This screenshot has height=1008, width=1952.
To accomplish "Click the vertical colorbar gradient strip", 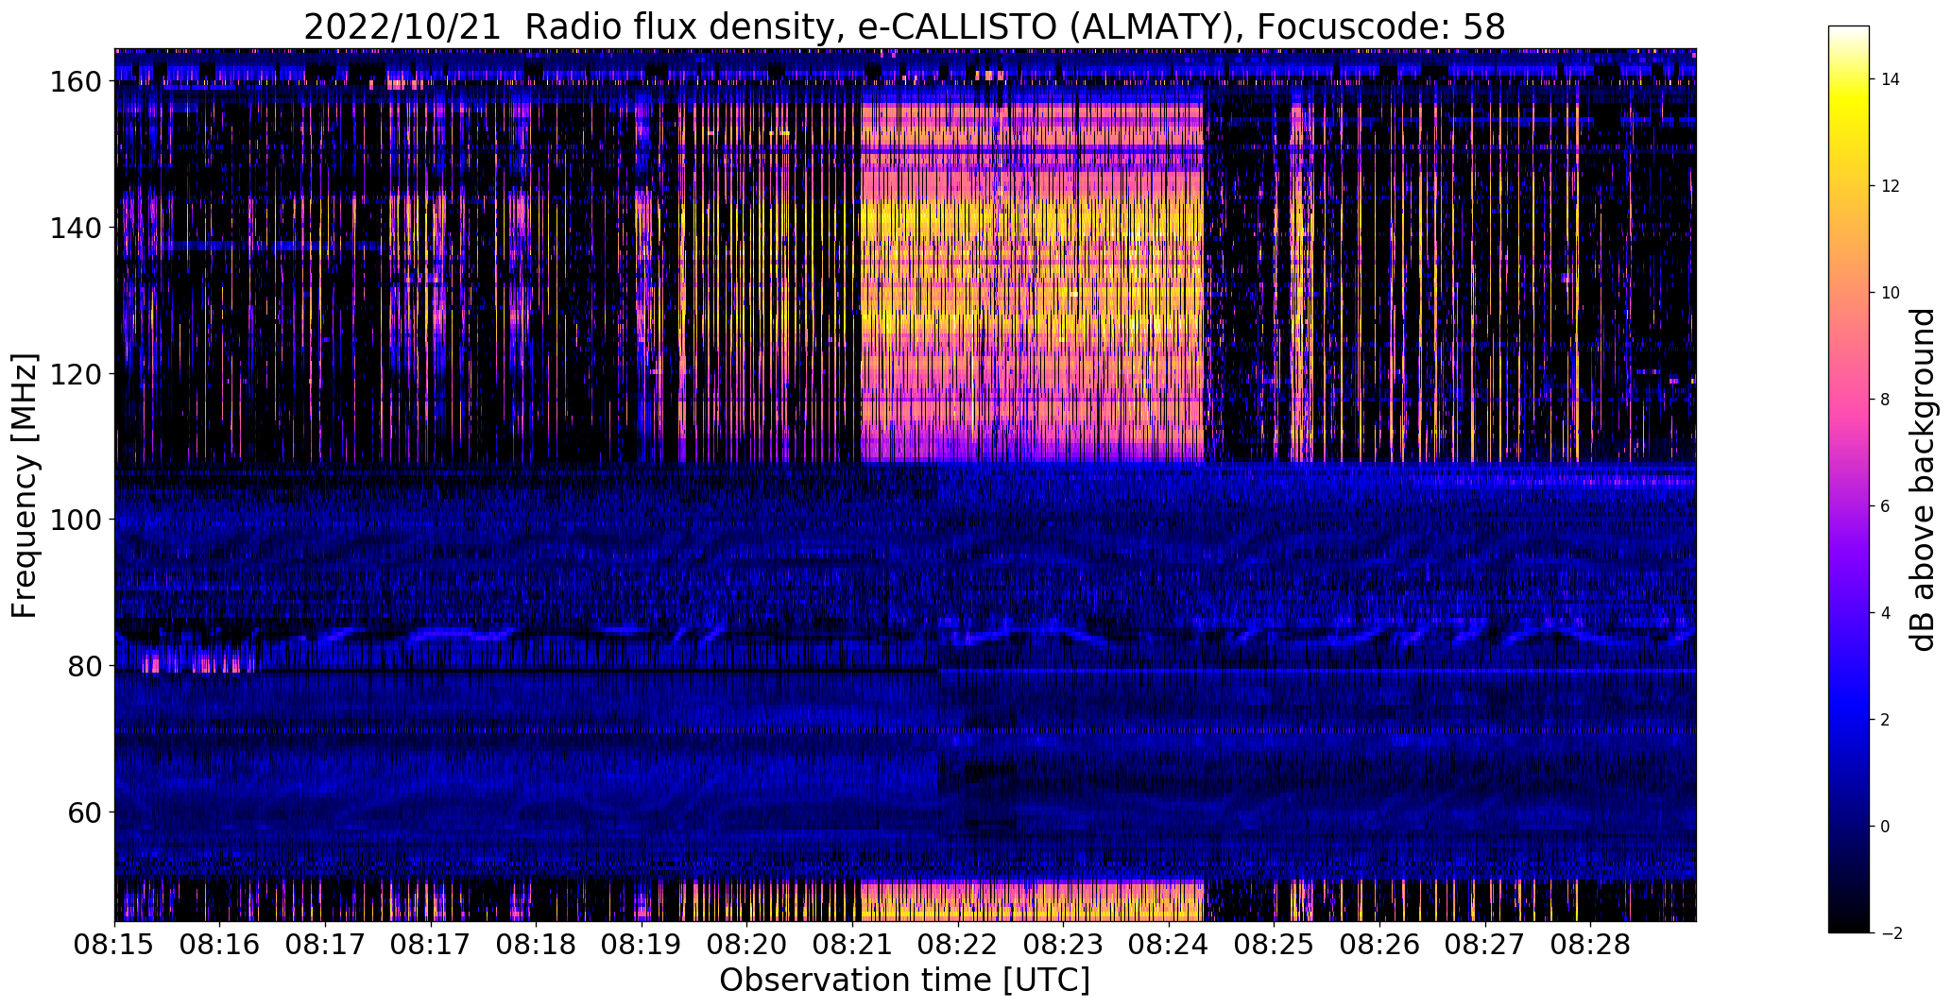I will 1849,479.
